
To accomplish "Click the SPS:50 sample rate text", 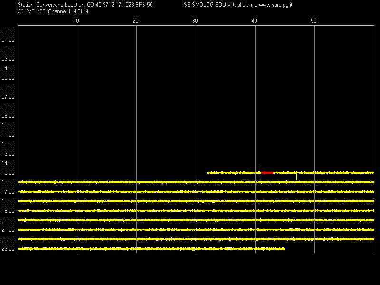I will [144, 5].
